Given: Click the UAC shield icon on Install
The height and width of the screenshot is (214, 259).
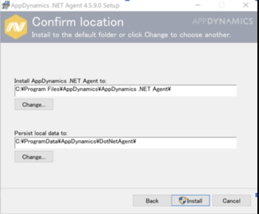Looking at the screenshot, I should (x=183, y=200).
